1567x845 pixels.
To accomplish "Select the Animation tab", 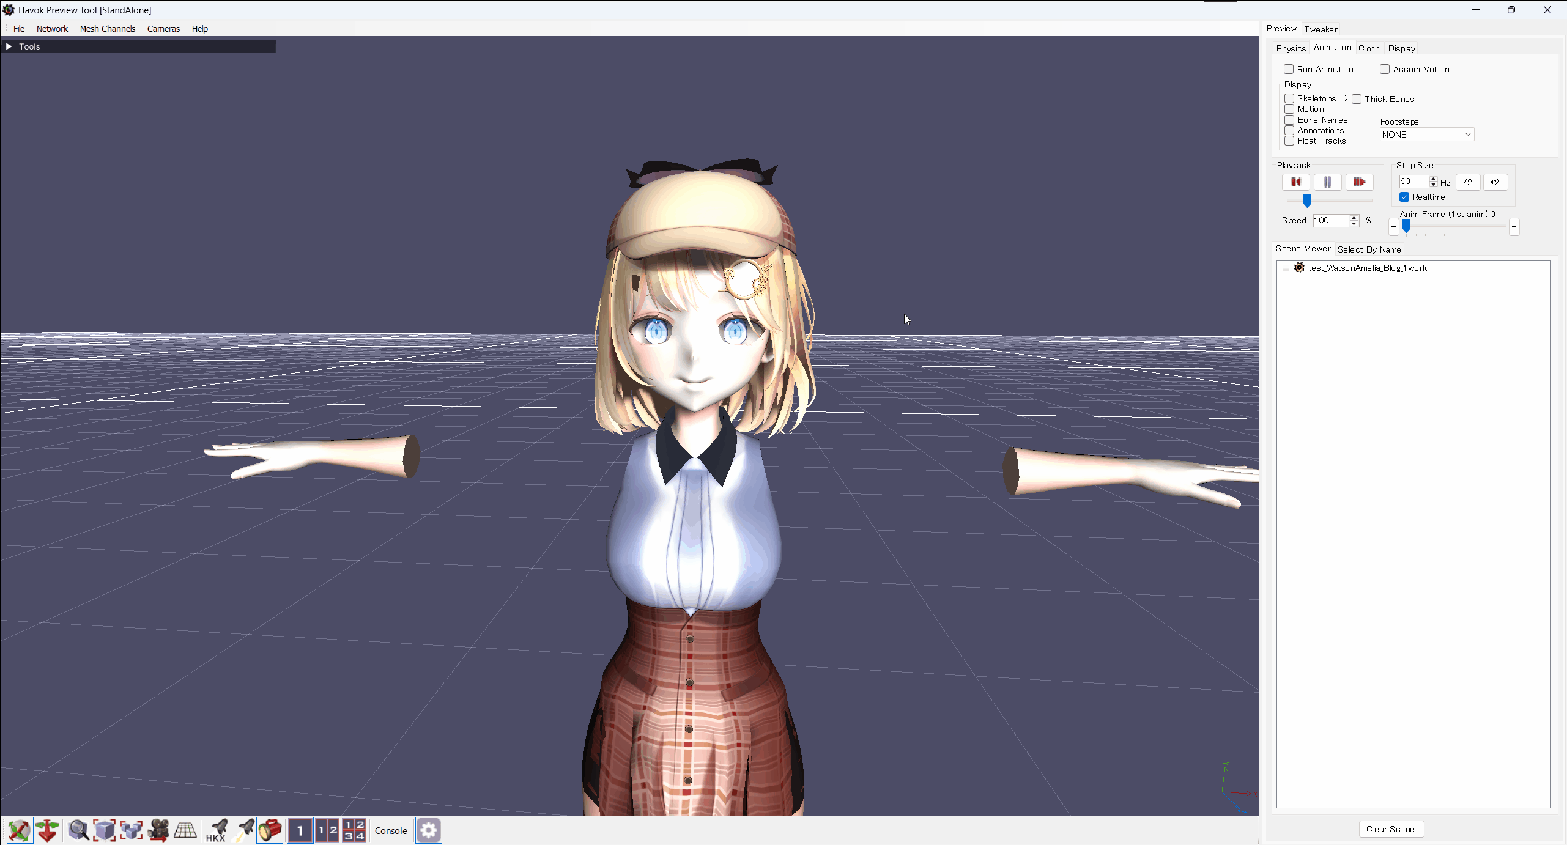I will click(x=1332, y=47).
